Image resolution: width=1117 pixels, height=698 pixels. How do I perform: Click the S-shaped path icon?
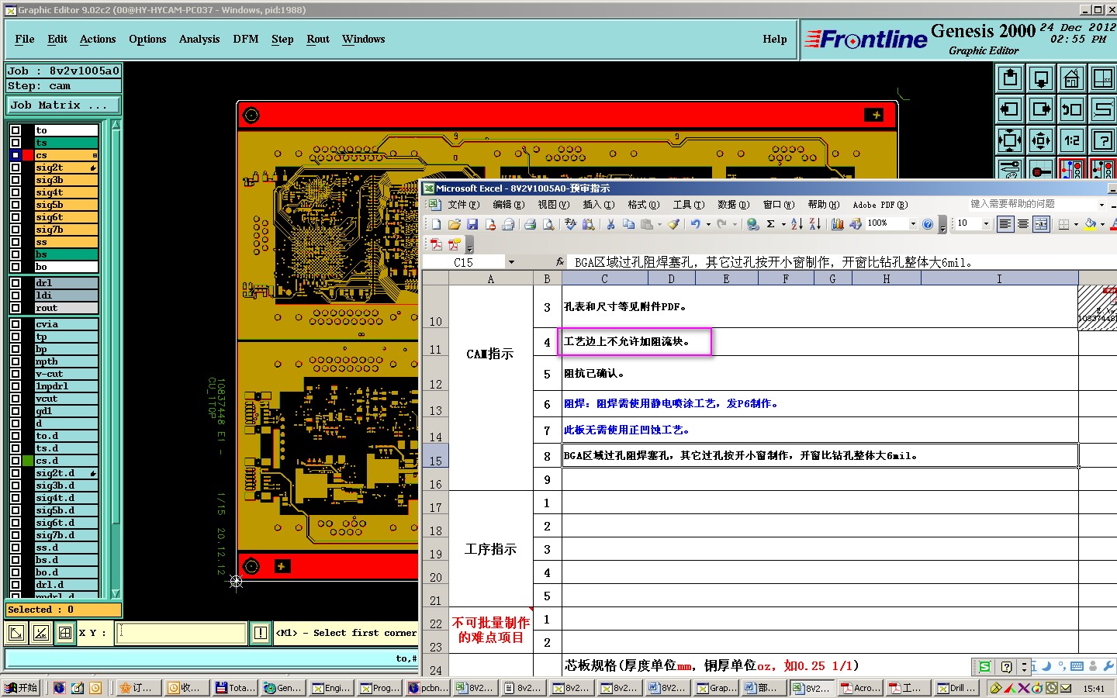coord(1102,109)
